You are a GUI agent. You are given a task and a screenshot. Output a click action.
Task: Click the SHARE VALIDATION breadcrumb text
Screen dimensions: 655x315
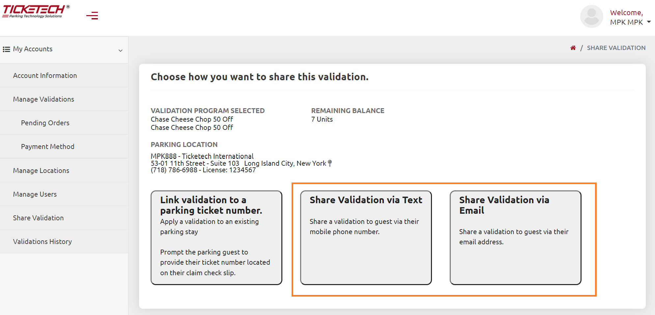616,48
